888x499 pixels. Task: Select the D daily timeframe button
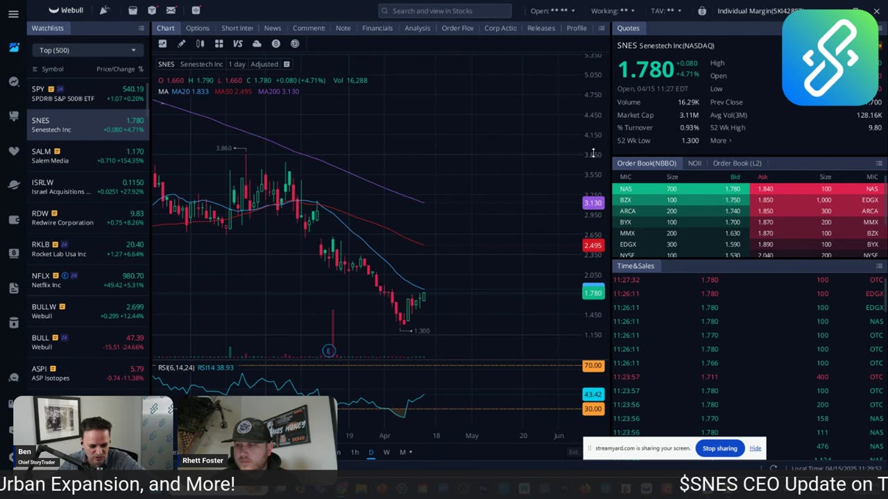tap(371, 452)
